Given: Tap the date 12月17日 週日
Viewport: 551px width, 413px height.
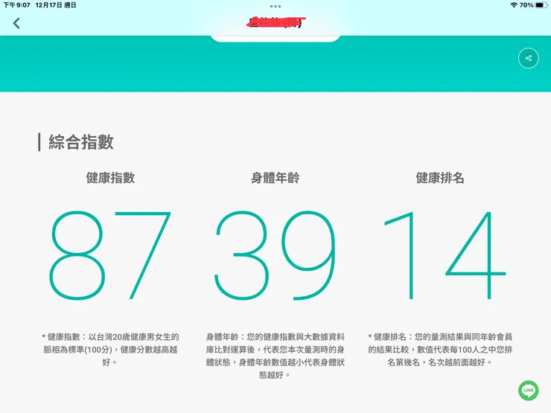Looking at the screenshot, I should [x=56, y=5].
